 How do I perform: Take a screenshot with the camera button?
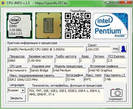(x=116, y=93)
